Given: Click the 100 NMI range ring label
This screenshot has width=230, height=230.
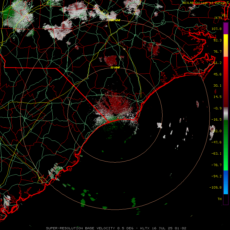Looking at the screenshot, I should pos(115,20).
